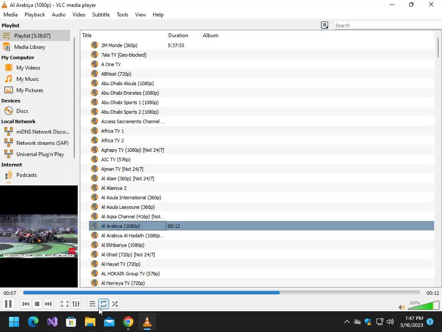Select Abu Dhabi Emirates (1080p)
The width and height of the screenshot is (442, 332).
262,93
